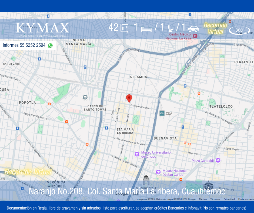
Task: Open the Términos link in the map footer
Action: pyautogui.click(x=215, y=199)
